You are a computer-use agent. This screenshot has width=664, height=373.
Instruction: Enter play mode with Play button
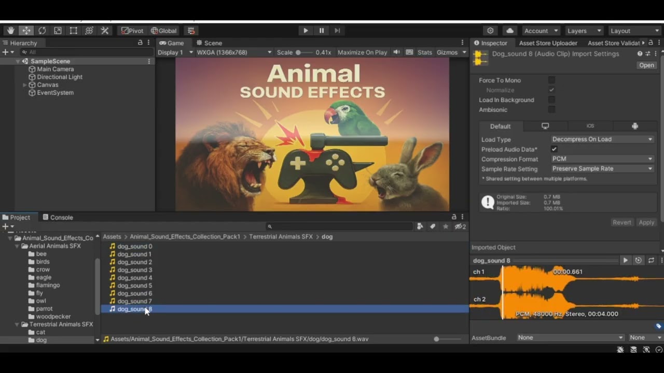pyautogui.click(x=306, y=31)
